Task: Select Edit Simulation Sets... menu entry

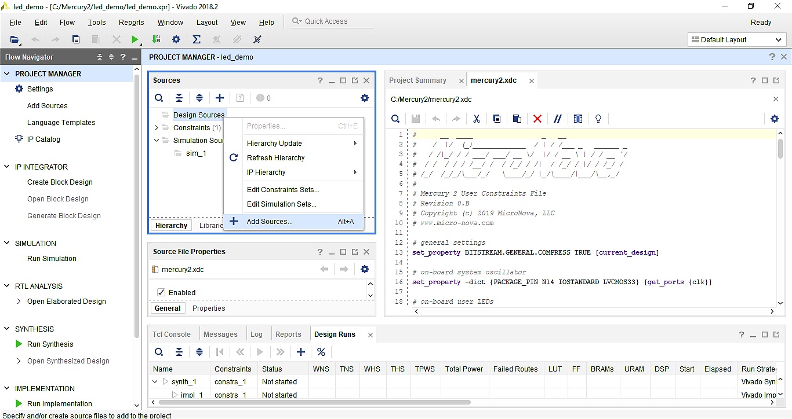Action: tap(293, 204)
